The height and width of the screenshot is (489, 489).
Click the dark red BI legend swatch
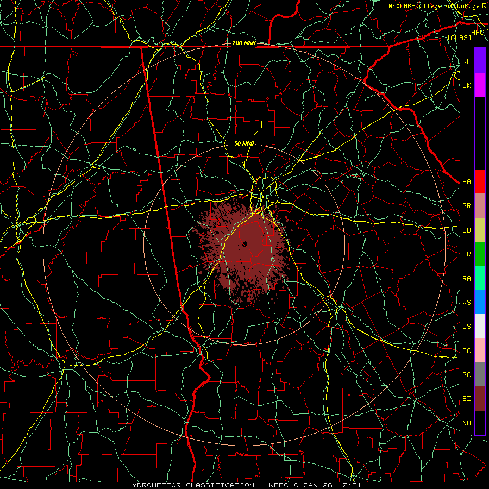(x=480, y=399)
